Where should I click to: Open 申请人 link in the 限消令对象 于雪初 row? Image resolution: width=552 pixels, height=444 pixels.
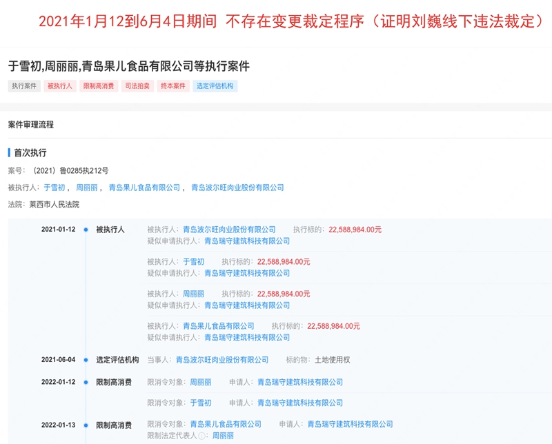(300, 403)
